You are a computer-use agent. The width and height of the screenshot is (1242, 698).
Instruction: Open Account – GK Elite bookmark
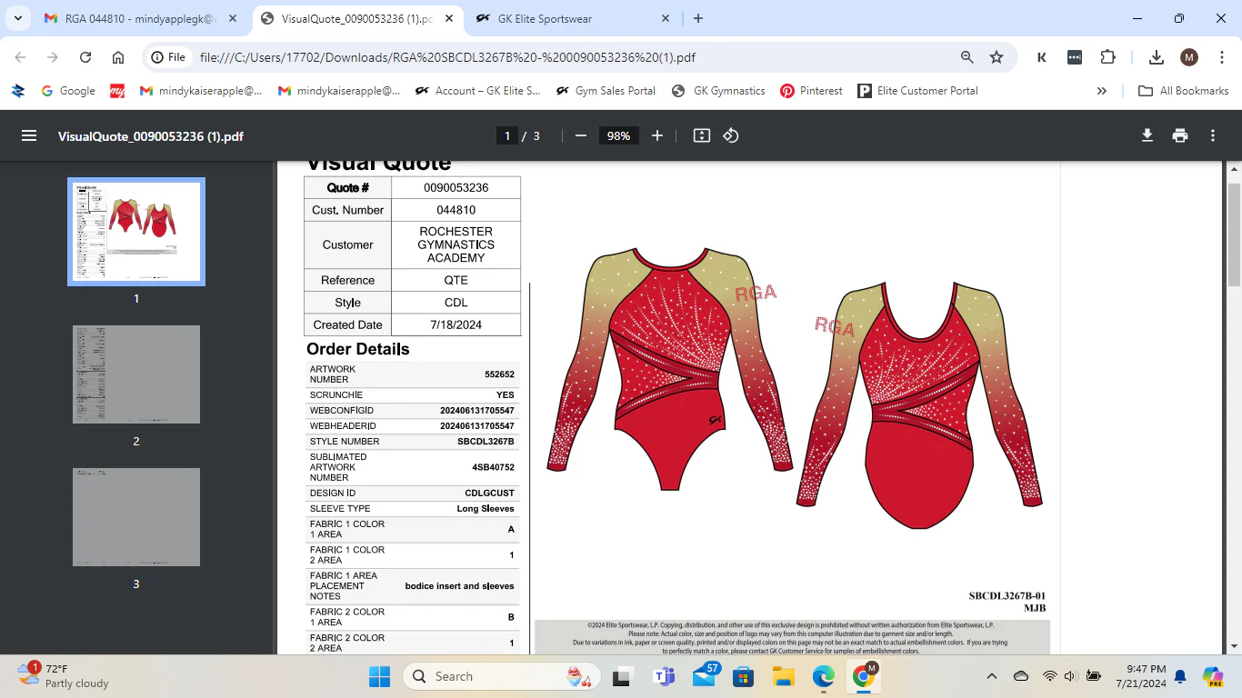477,91
